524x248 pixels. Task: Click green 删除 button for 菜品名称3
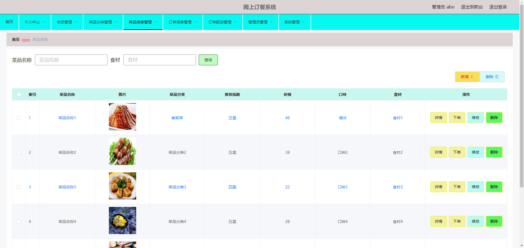point(494,187)
